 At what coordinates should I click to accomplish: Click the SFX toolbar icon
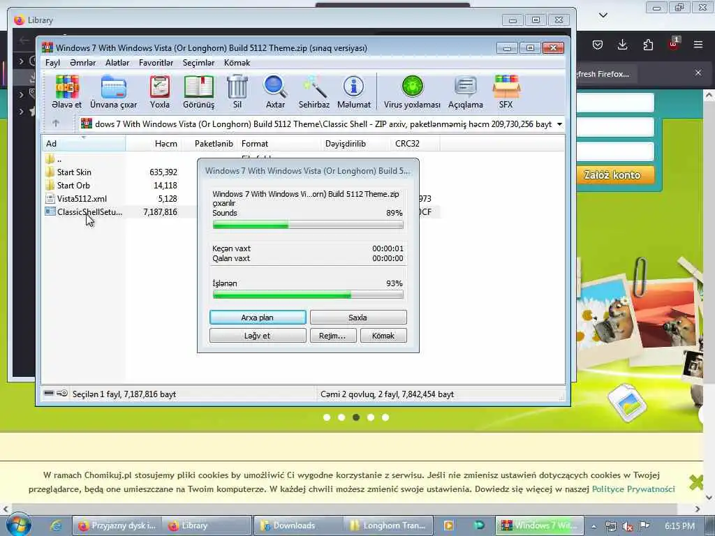tap(506, 91)
